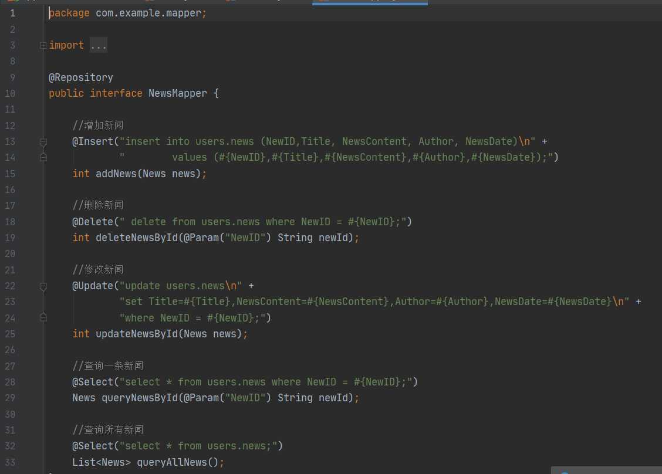
Task: Click the values (#{NewID},...) SQL string
Action: pyautogui.click(x=336, y=157)
